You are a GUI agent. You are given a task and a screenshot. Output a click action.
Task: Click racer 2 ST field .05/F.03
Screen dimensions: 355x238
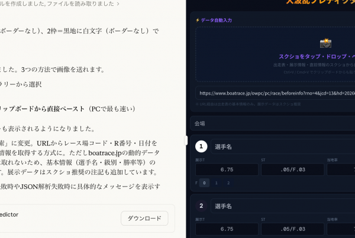click(x=292, y=229)
